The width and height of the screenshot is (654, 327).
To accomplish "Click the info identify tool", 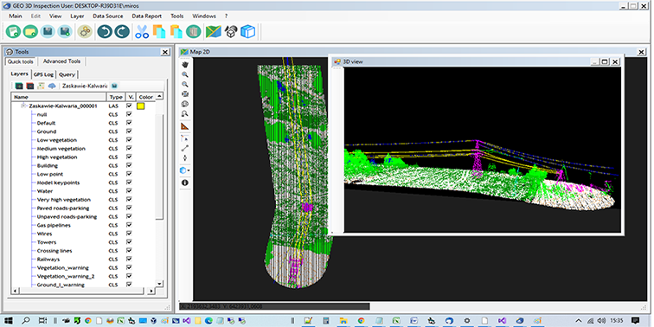I will [x=185, y=183].
